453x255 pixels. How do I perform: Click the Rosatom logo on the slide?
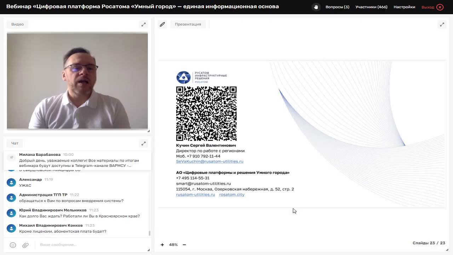point(202,77)
